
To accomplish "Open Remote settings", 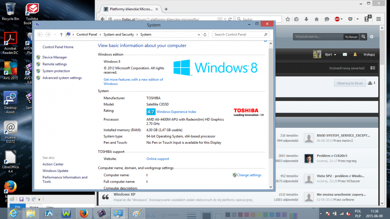I will [55, 64].
